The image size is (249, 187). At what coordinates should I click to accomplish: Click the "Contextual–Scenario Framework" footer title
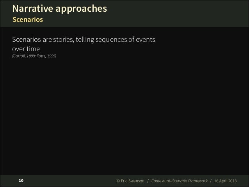tap(179, 181)
